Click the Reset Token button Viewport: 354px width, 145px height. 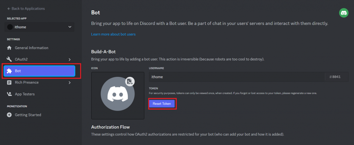[162, 104]
